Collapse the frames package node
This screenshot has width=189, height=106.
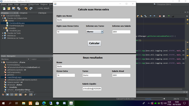pos(4,21)
